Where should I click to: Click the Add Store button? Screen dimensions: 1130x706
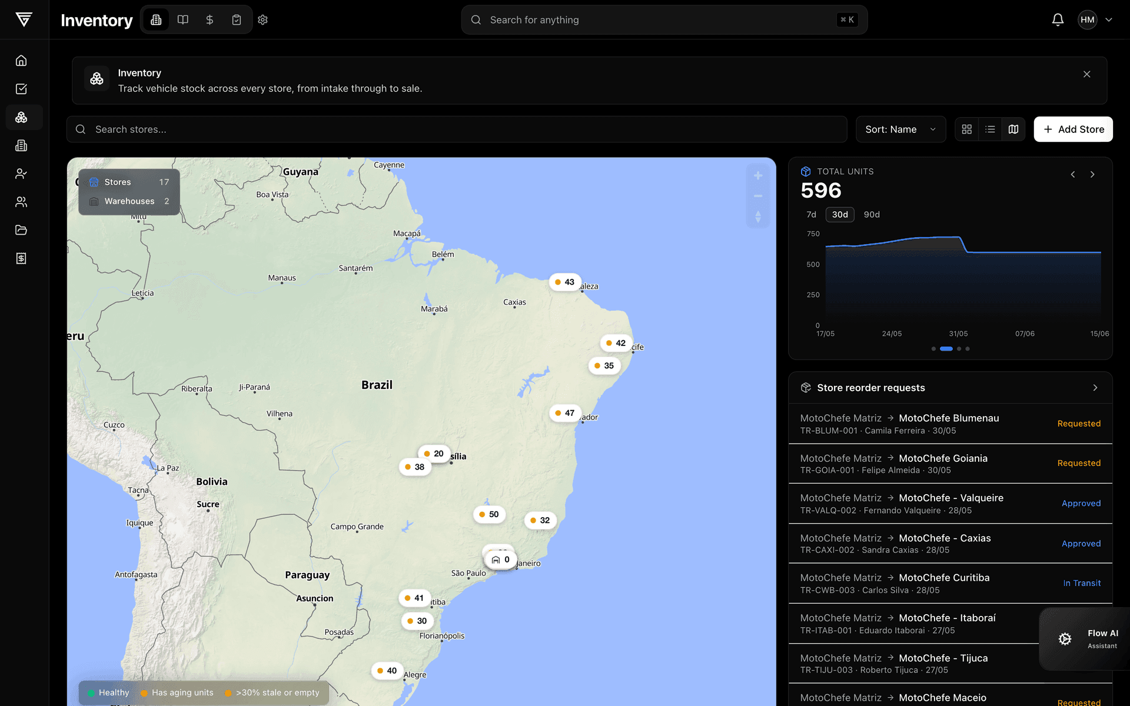pyautogui.click(x=1073, y=129)
